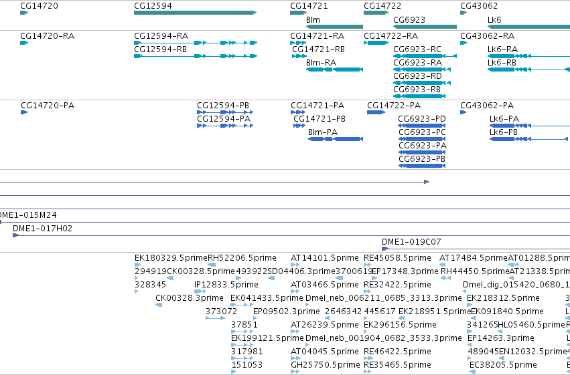Click the CG14721-RA transcript label
The height and width of the screenshot is (375, 570).
[317, 36]
